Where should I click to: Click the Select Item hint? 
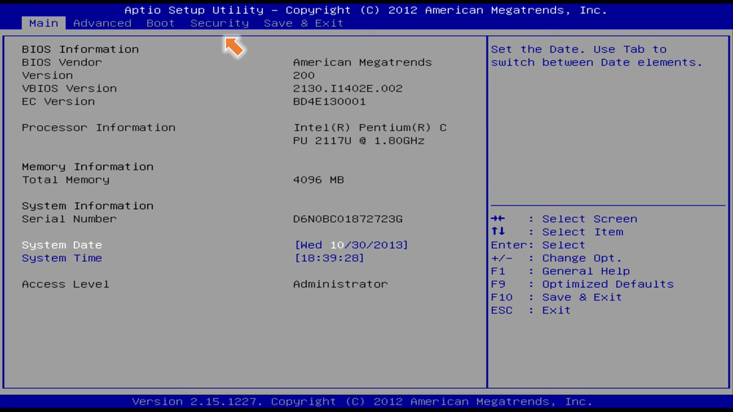point(582,232)
